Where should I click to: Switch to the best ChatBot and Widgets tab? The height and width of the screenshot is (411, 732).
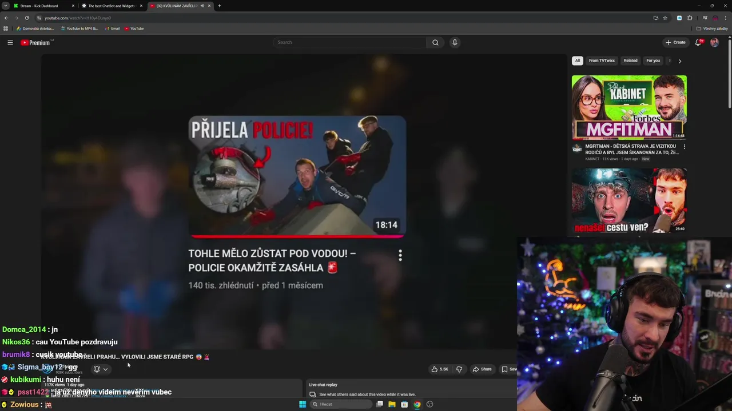point(111,6)
